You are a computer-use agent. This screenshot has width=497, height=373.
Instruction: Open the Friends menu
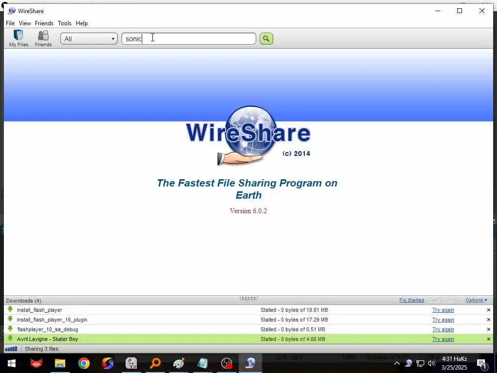point(44,23)
